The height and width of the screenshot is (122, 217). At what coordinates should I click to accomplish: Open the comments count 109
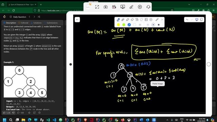(20, 113)
